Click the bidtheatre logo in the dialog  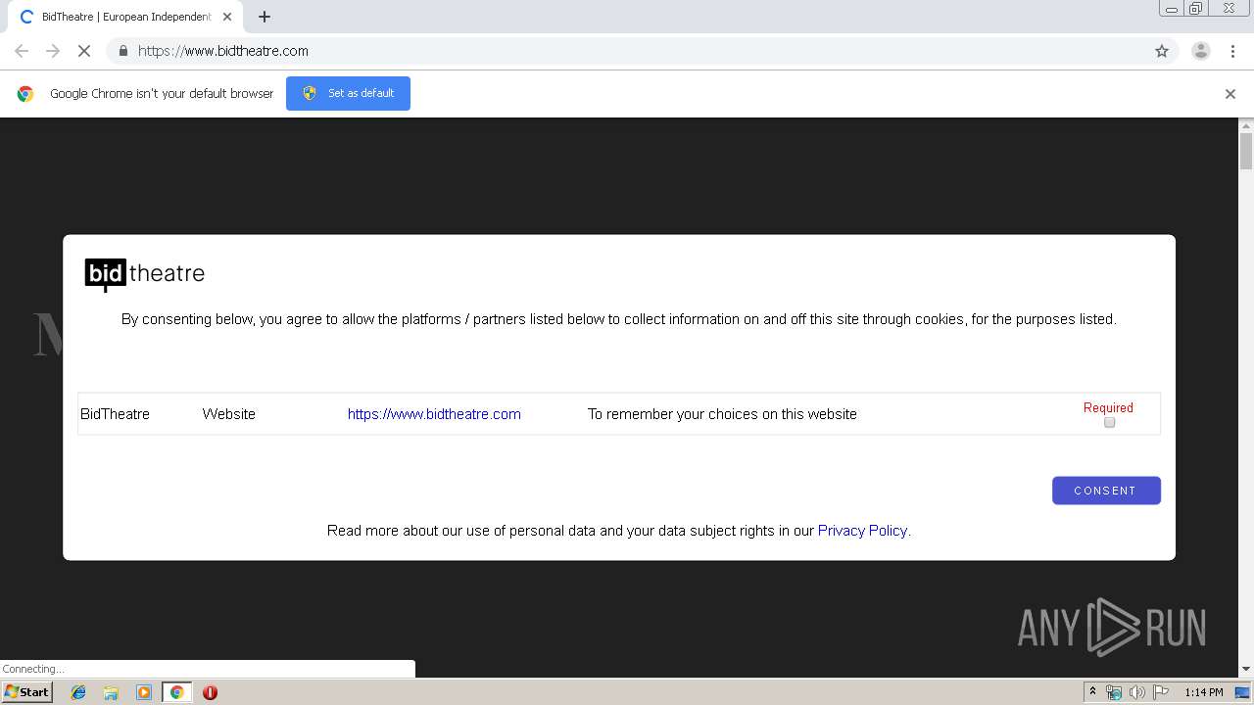[x=145, y=274]
